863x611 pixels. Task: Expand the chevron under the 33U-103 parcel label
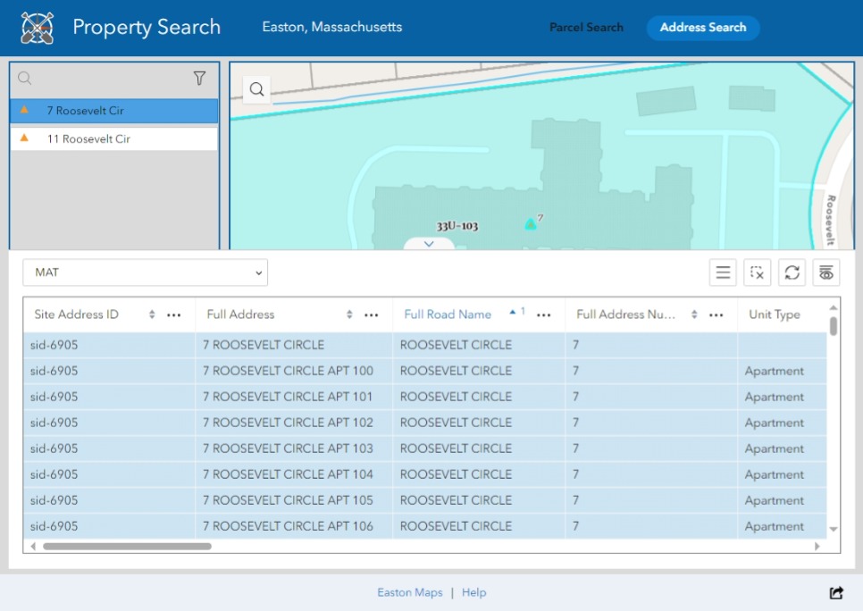[x=430, y=242]
